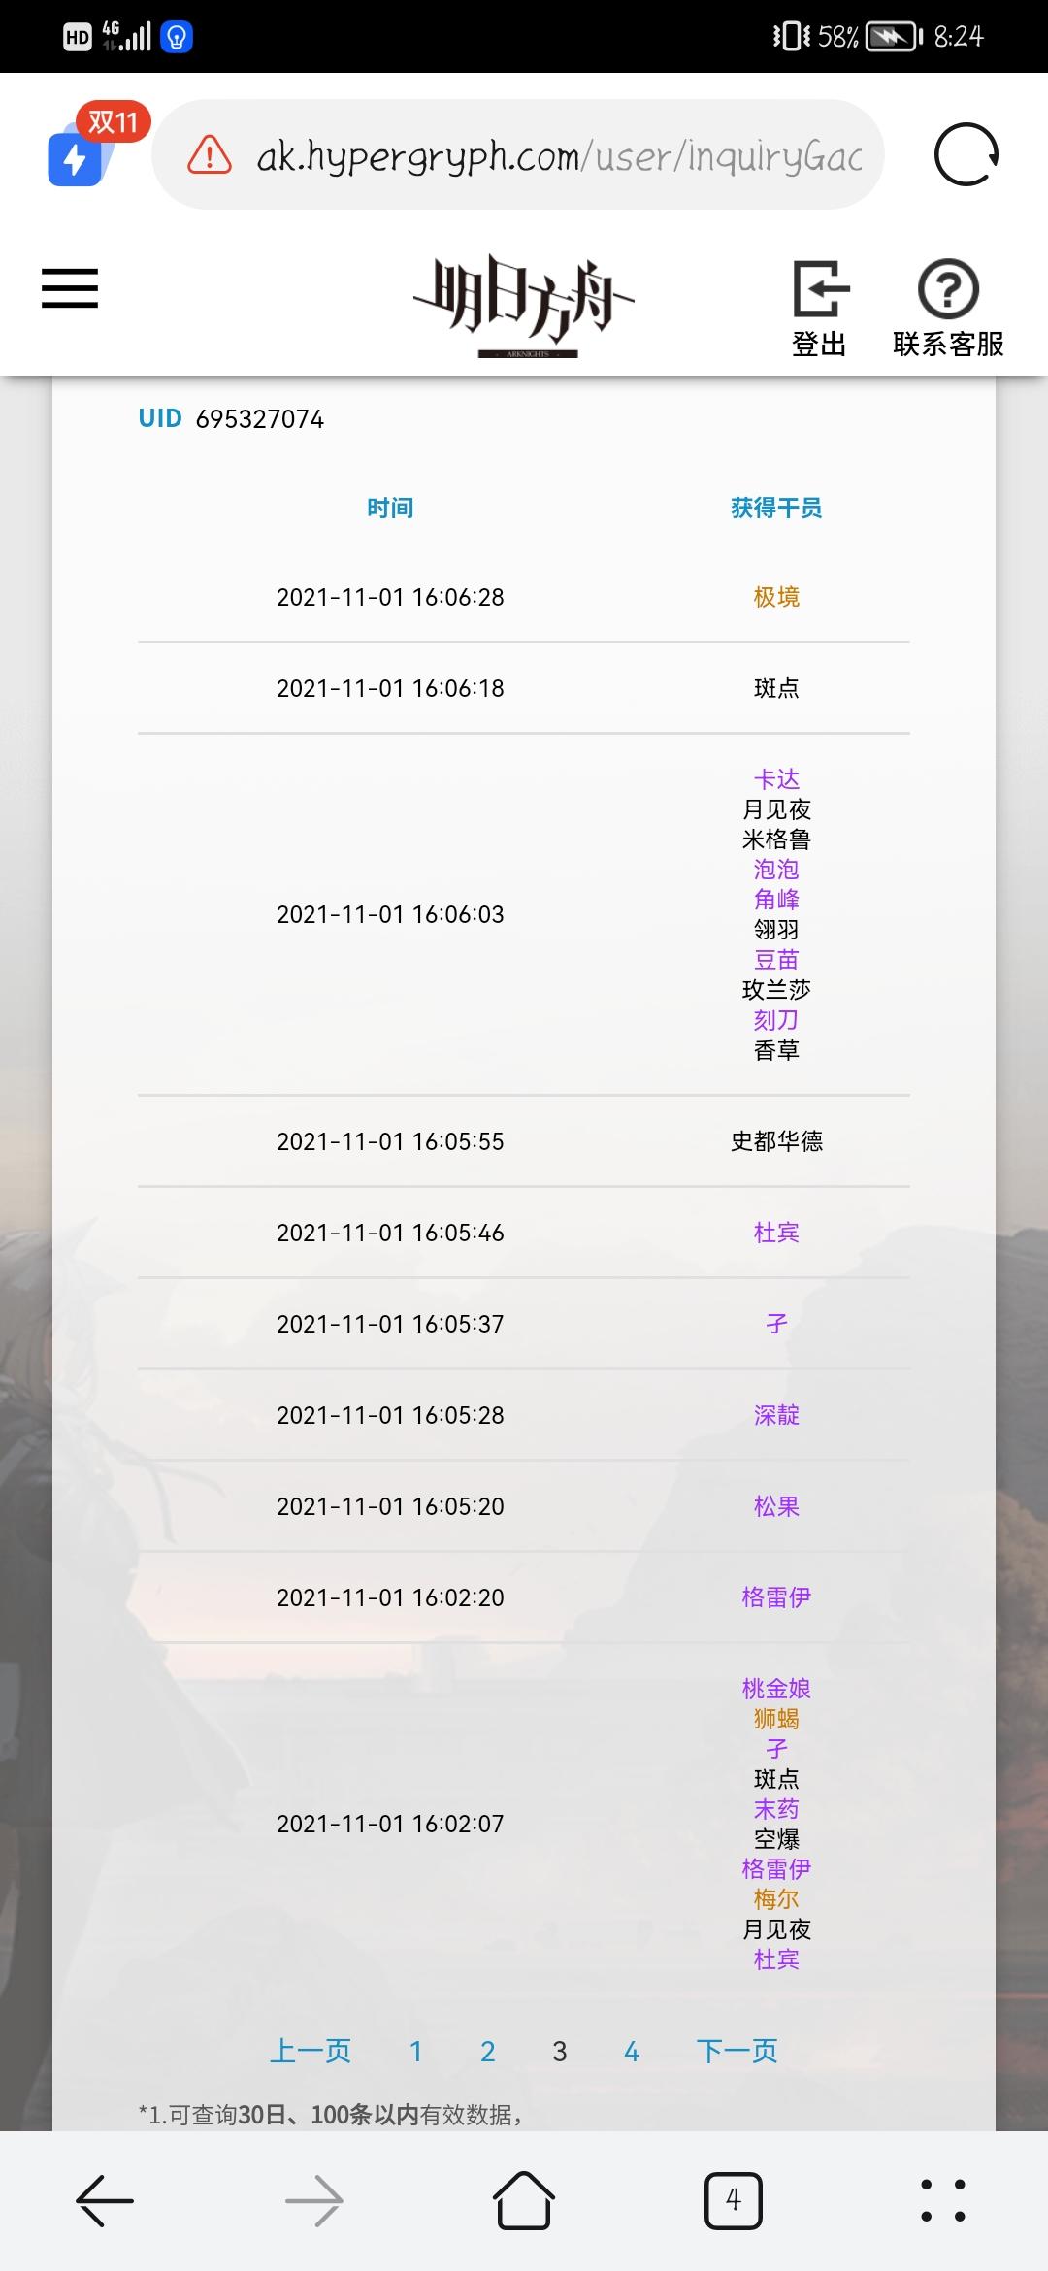Reload page with the refresh icon
Image resolution: width=1048 pixels, height=2271 pixels.
click(x=966, y=154)
